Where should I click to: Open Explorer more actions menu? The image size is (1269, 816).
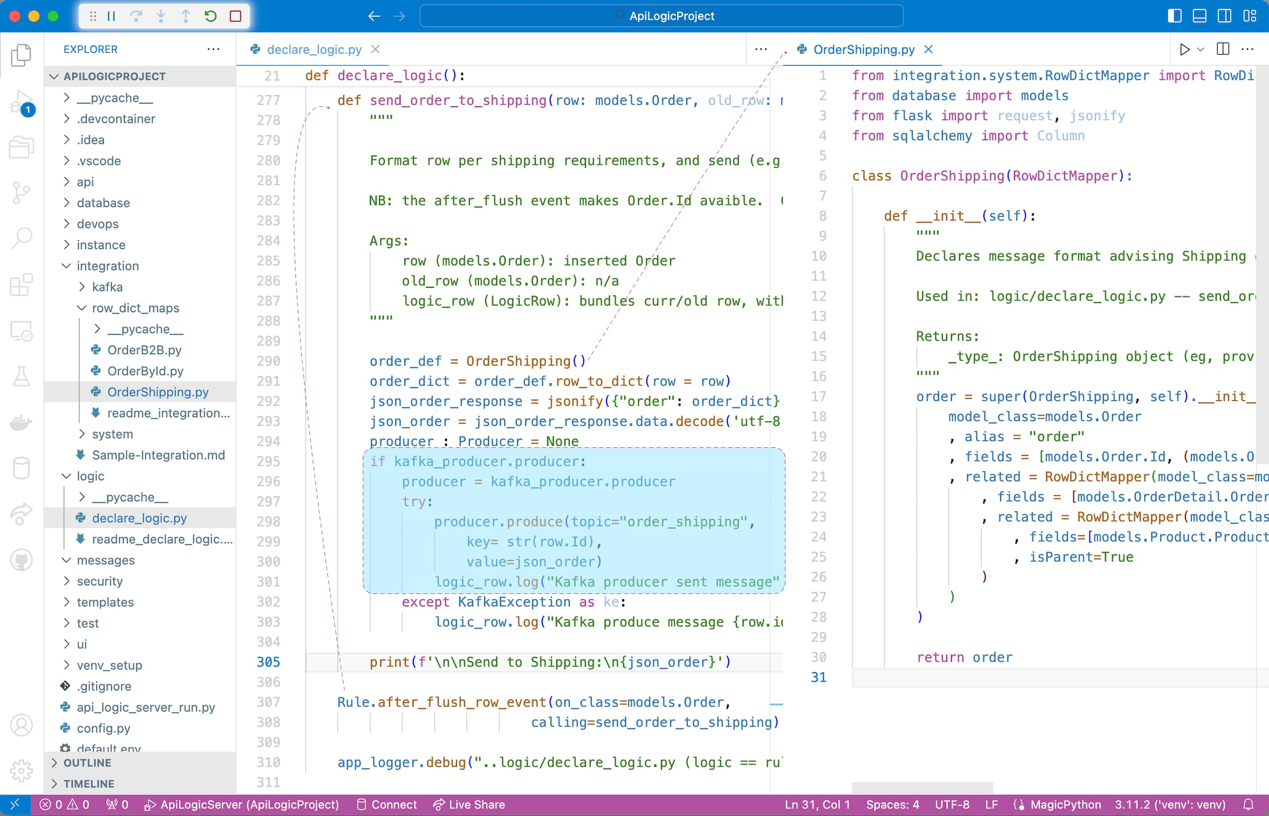pos(213,49)
